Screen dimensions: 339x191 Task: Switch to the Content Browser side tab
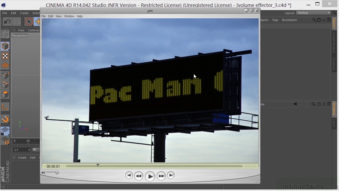coord(334,42)
